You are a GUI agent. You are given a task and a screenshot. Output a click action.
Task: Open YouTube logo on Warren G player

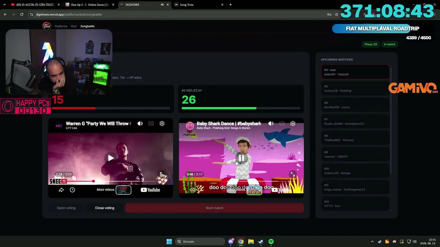coord(150,190)
